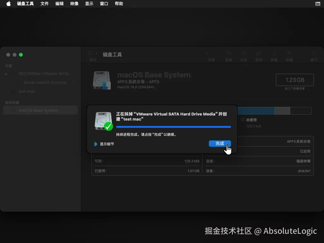Open the 文件 menu
This screenshot has width=324, height=243.
click(x=44, y=4)
